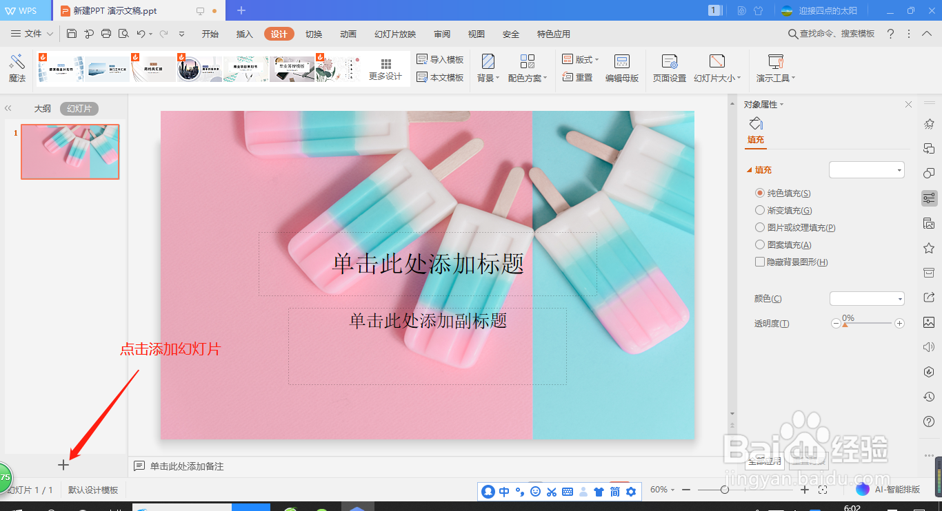The image size is (942, 511).
Task: Open the Color (颜色) dropdown
Action: [867, 298]
